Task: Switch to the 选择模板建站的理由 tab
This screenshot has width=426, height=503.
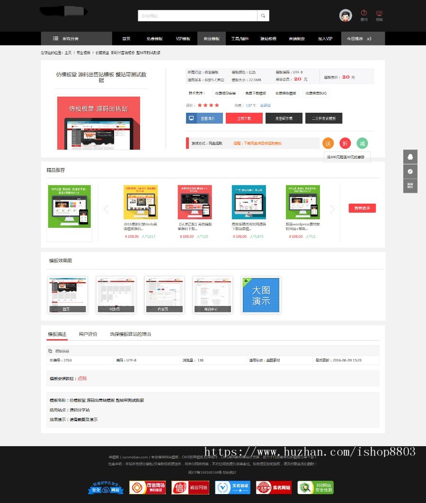Action: point(131,334)
